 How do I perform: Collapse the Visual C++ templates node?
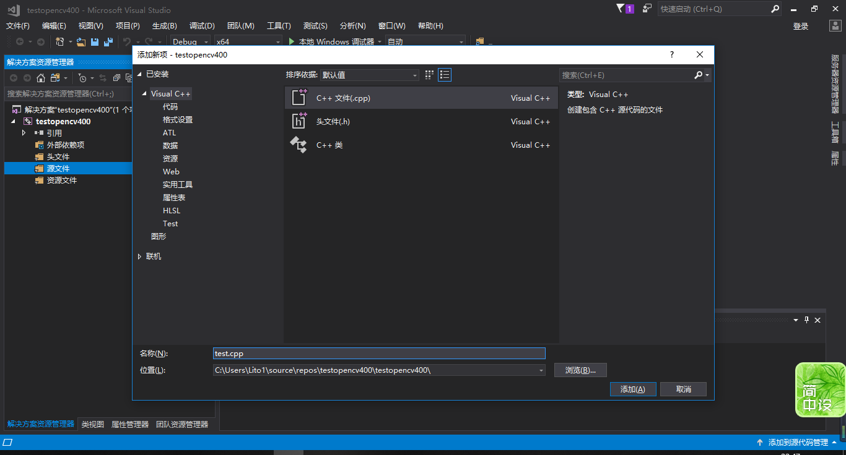click(144, 93)
